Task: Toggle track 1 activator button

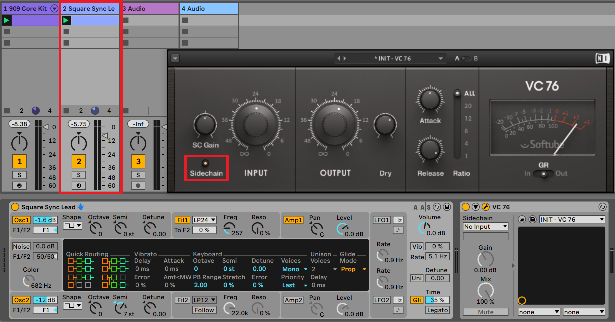Action: tap(19, 162)
